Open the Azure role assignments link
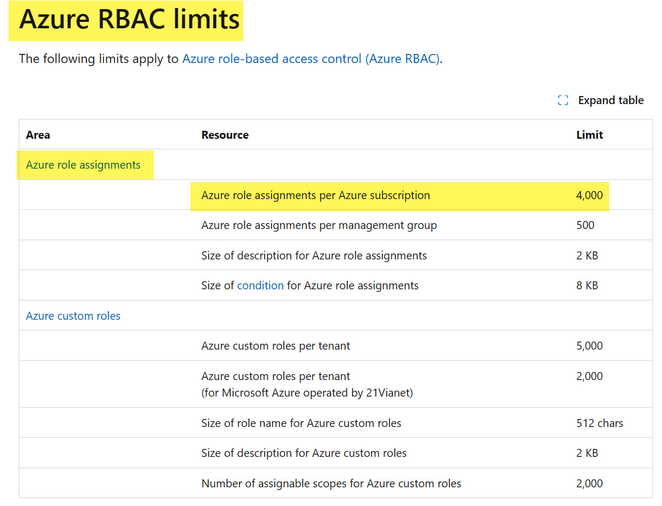This screenshot has width=662, height=506. point(83,165)
